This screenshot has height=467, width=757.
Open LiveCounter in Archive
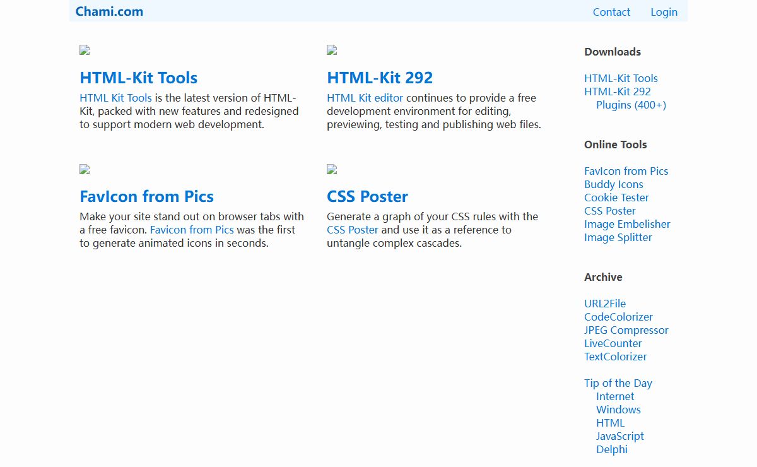coord(613,343)
